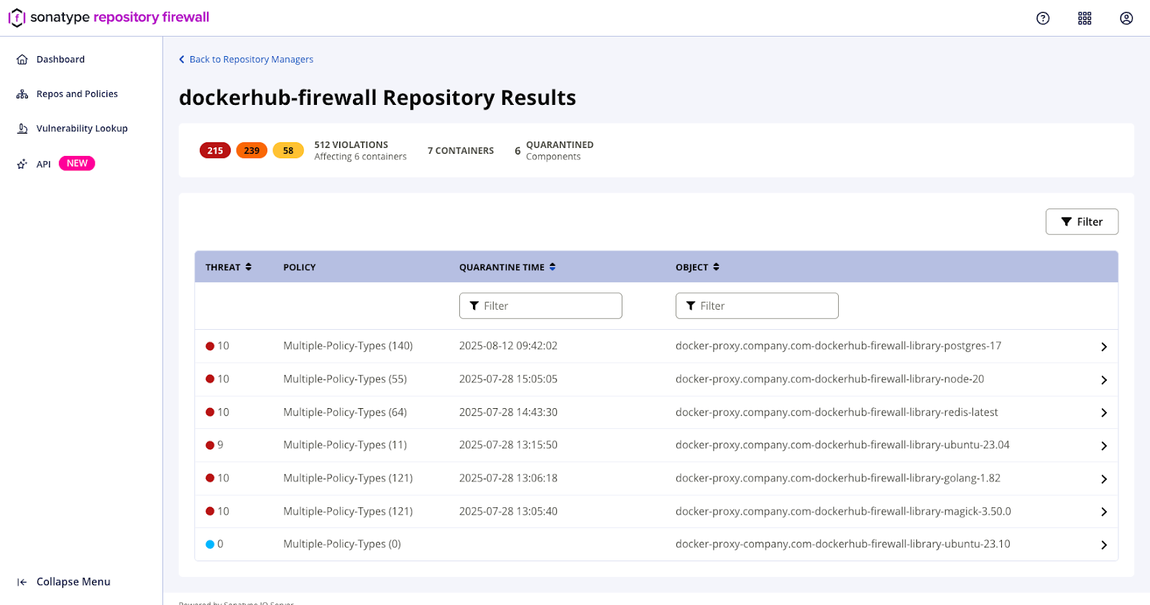The height and width of the screenshot is (605, 1150).
Task: Open the help question mark icon
Action: pos(1043,19)
